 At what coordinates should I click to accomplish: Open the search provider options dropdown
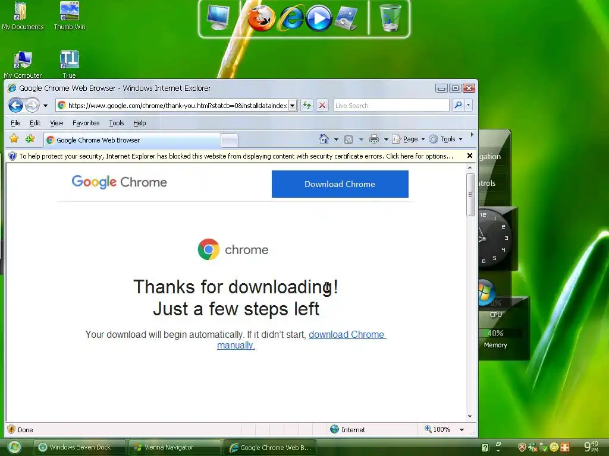click(469, 105)
